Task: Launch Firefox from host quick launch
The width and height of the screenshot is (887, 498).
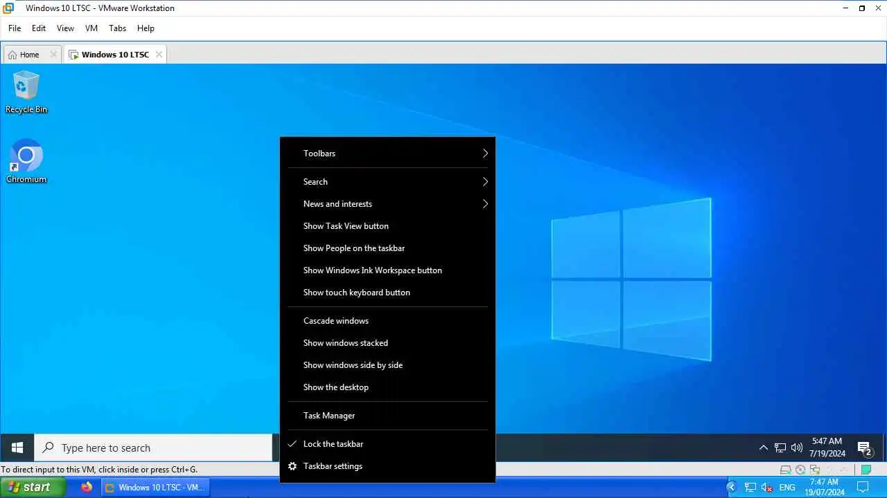Action: 87,487
